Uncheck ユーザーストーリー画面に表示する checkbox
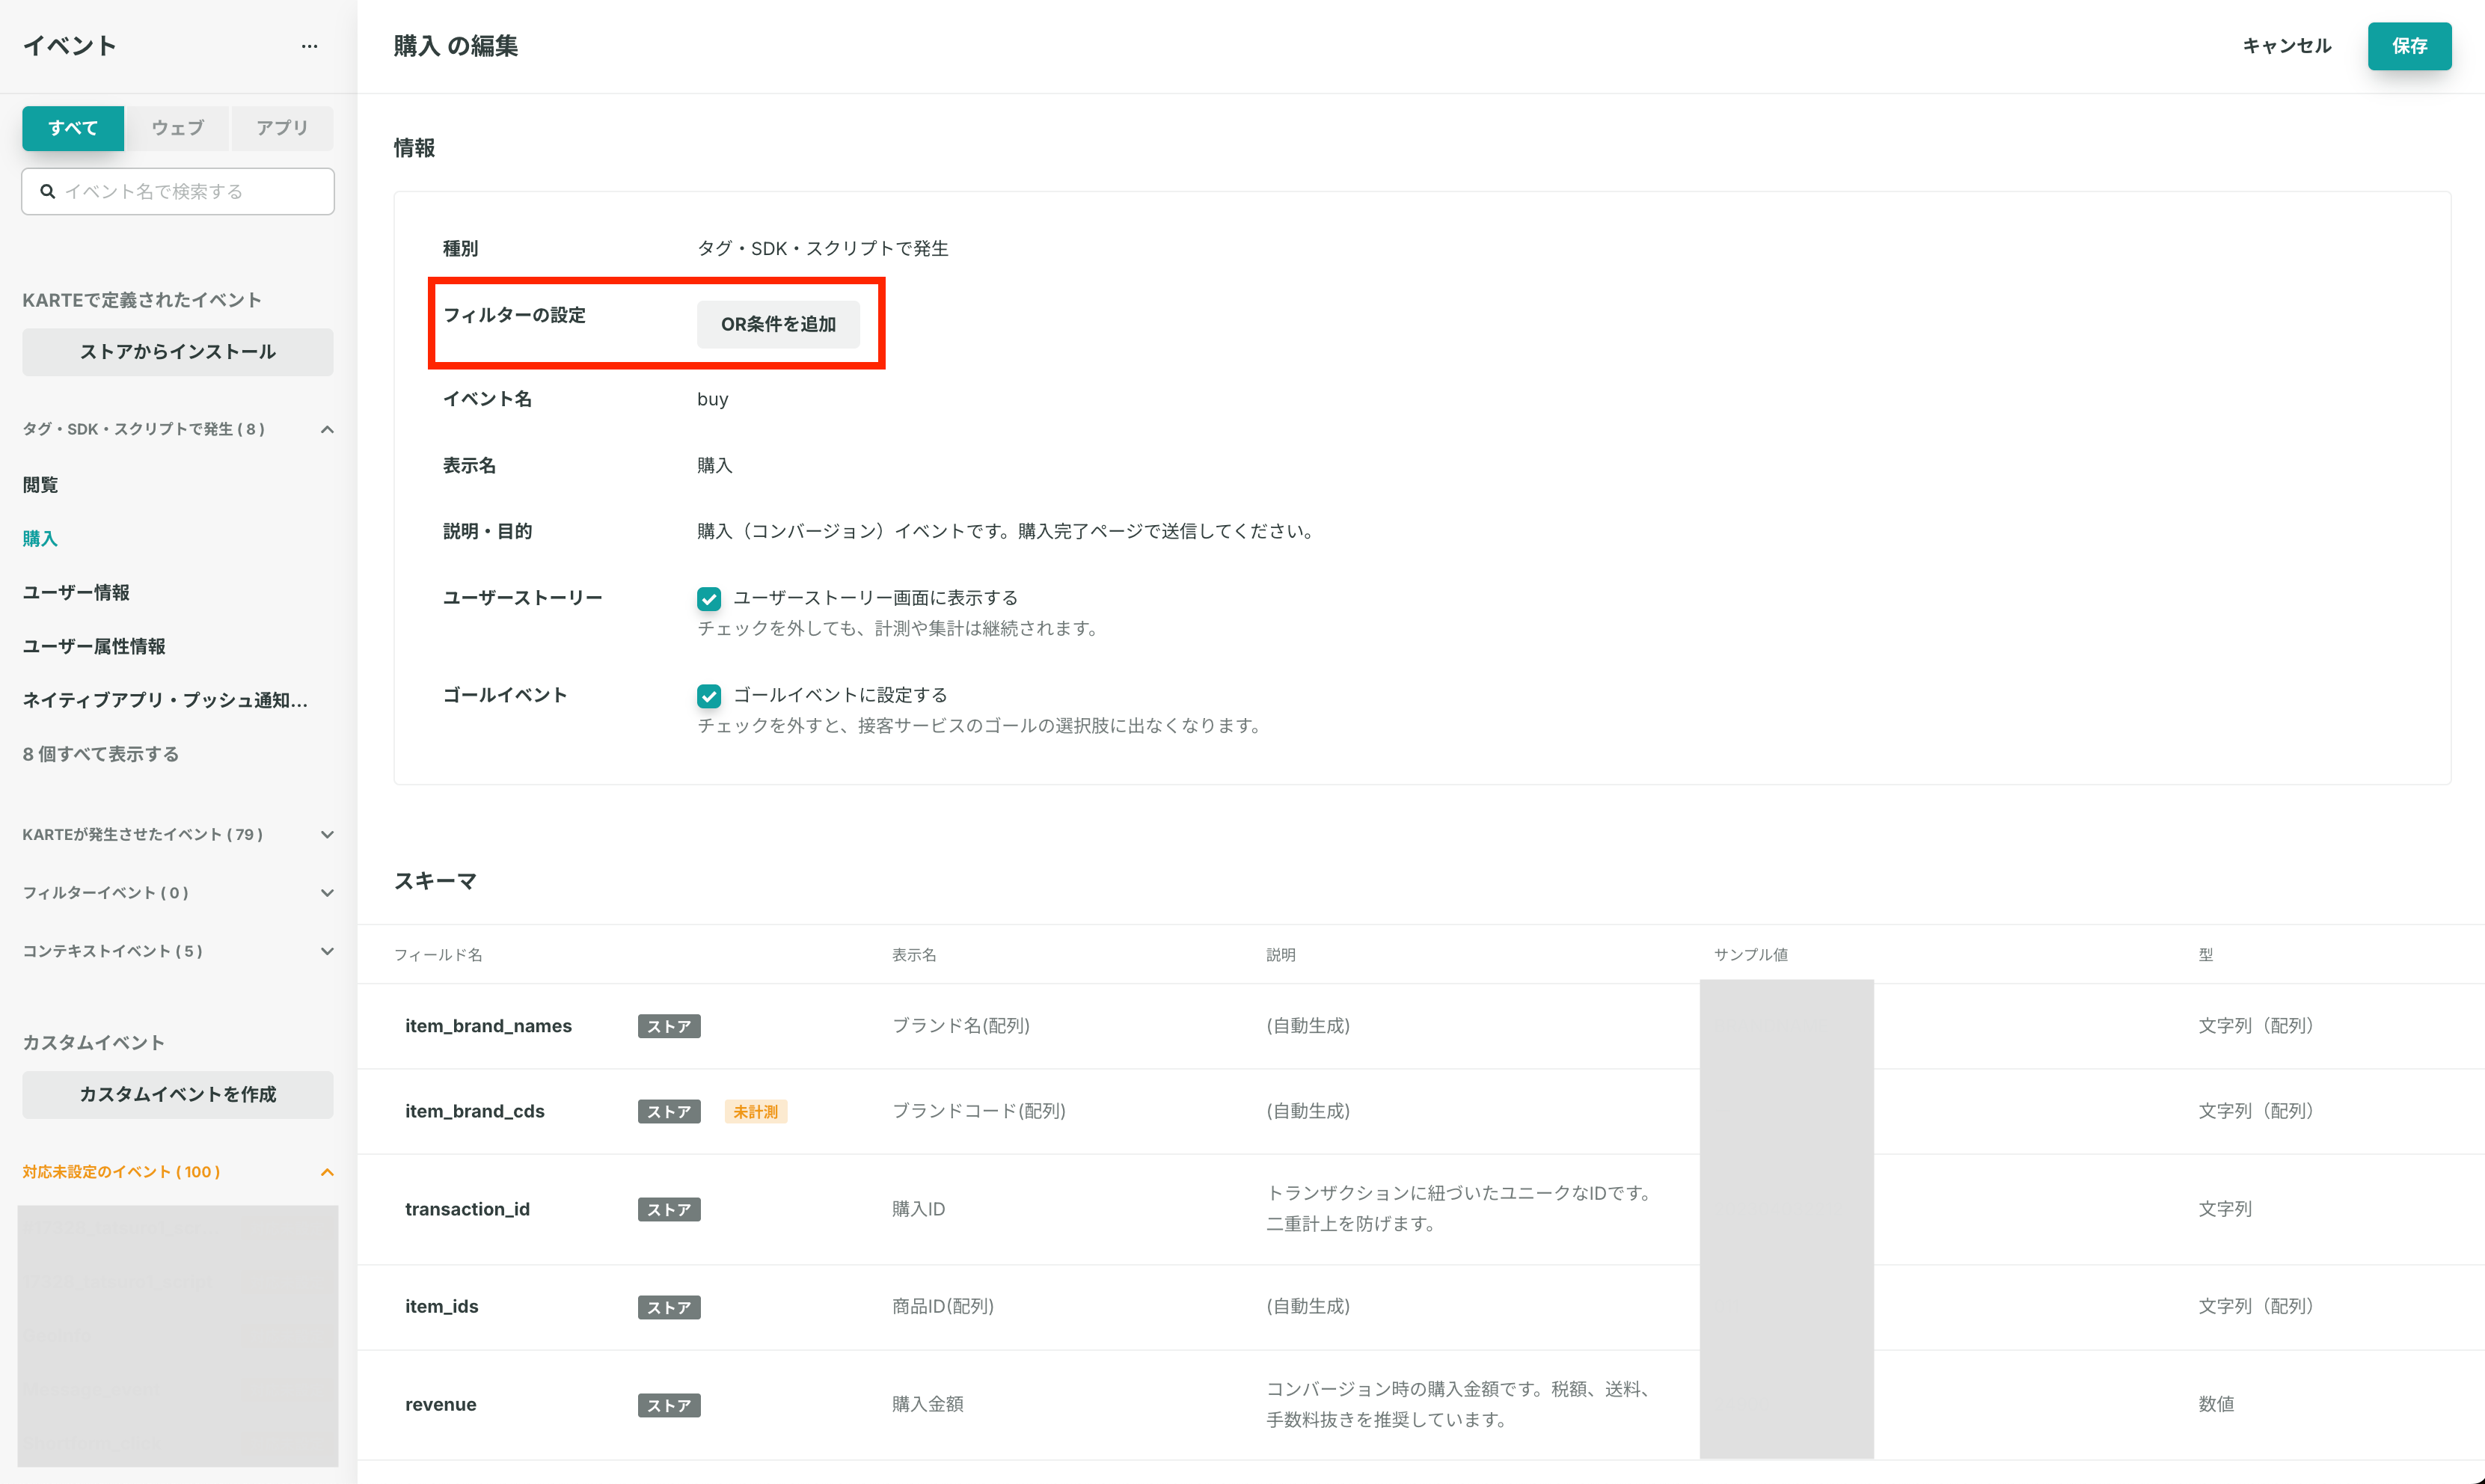This screenshot has width=2485, height=1484. coord(709,598)
